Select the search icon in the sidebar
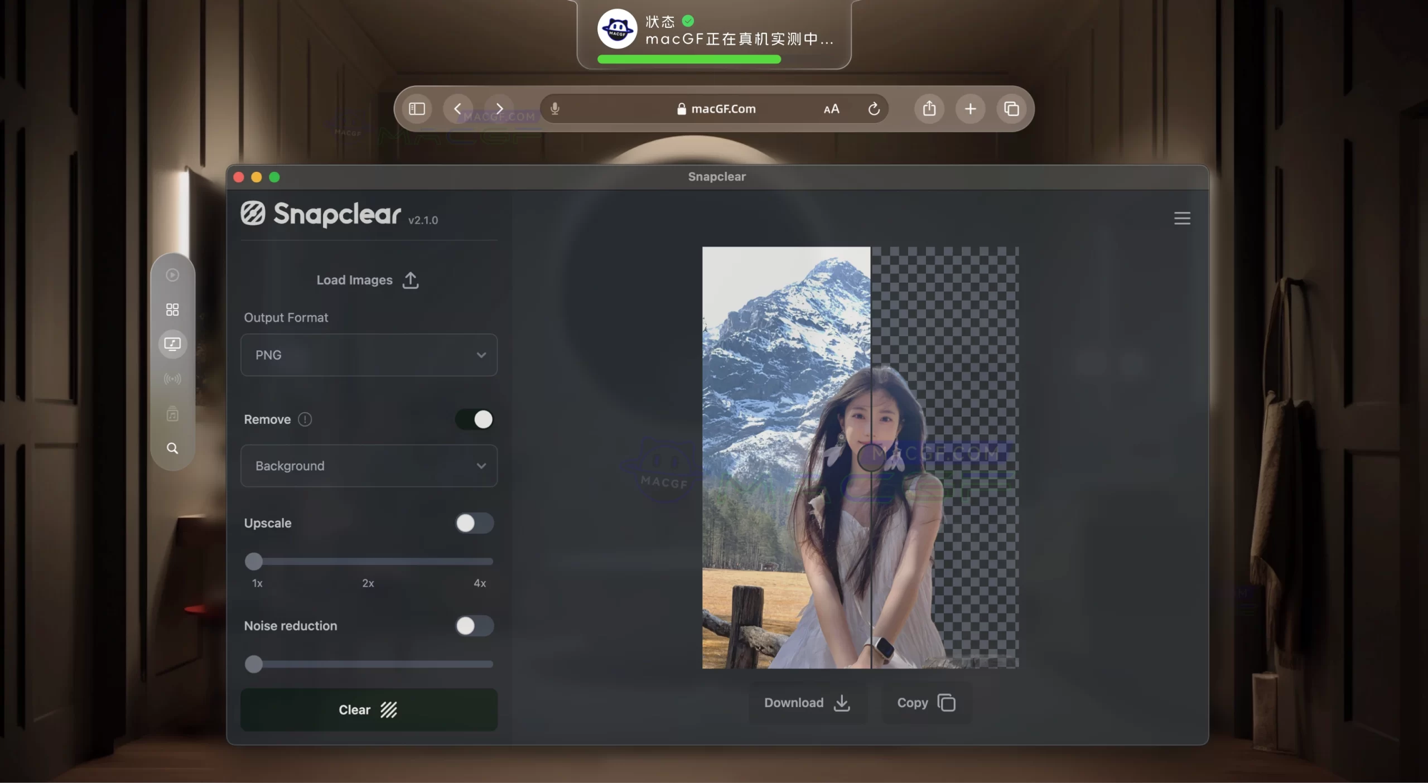 point(172,448)
